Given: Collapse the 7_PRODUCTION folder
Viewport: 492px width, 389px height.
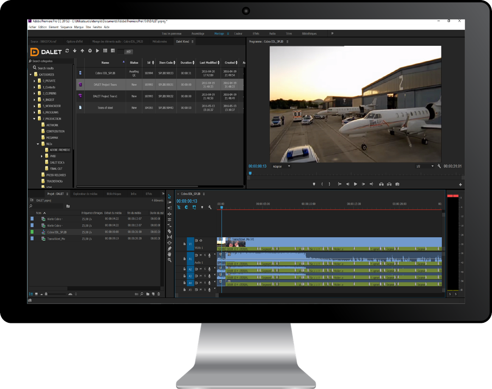Looking at the screenshot, I should [x=34, y=119].
